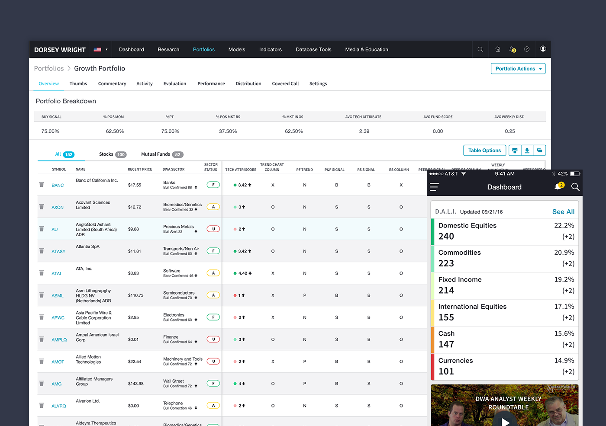The height and width of the screenshot is (426, 606).
Task: Delete the AU row using trash icon
Action: (42, 229)
